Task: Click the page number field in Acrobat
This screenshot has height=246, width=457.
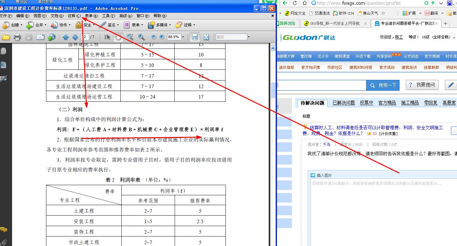Action: (x=86, y=37)
